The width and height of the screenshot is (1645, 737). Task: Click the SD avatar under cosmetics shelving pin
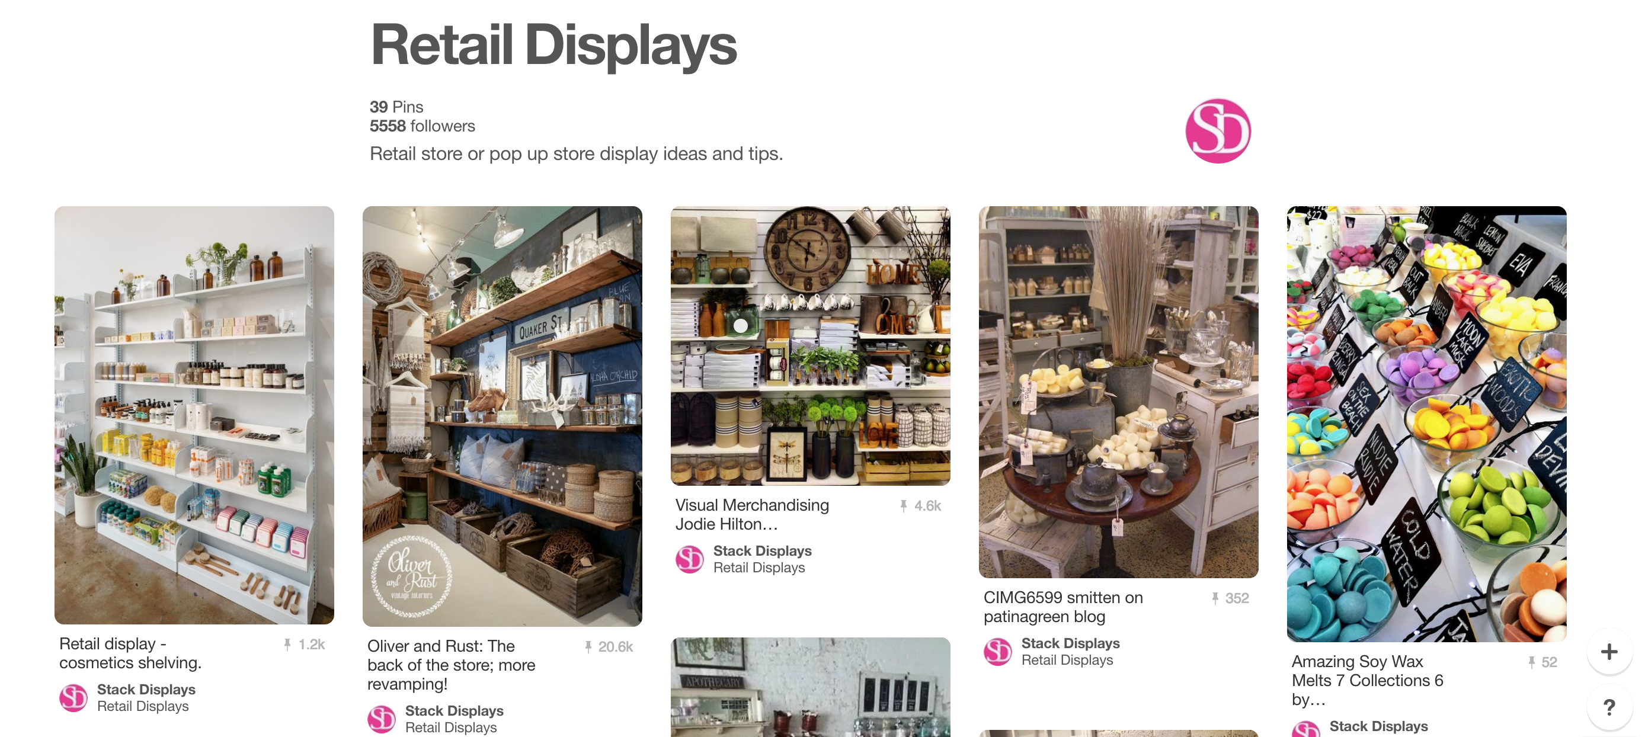coord(73,697)
